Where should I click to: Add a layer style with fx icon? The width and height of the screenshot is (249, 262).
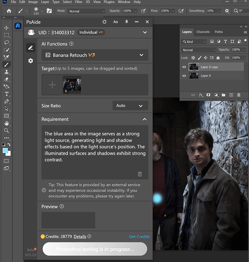[x=201, y=95]
